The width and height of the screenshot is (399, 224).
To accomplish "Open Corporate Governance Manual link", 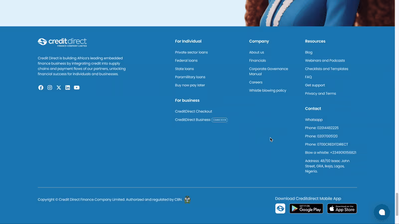I will click(268, 71).
